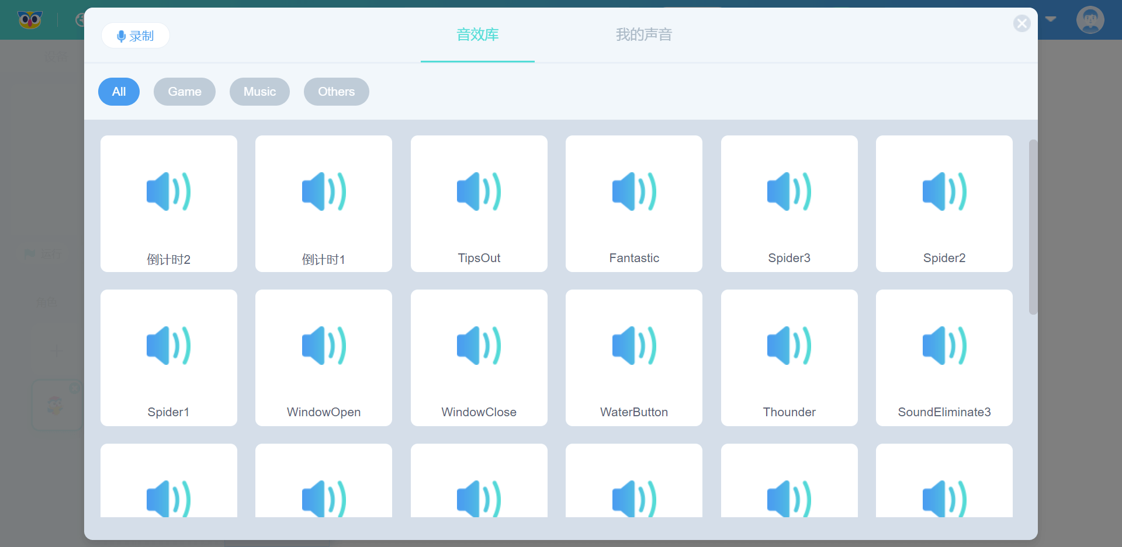Click the sound list vertical scrollbar
1122x547 pixels.
(x=1033, y=227)
